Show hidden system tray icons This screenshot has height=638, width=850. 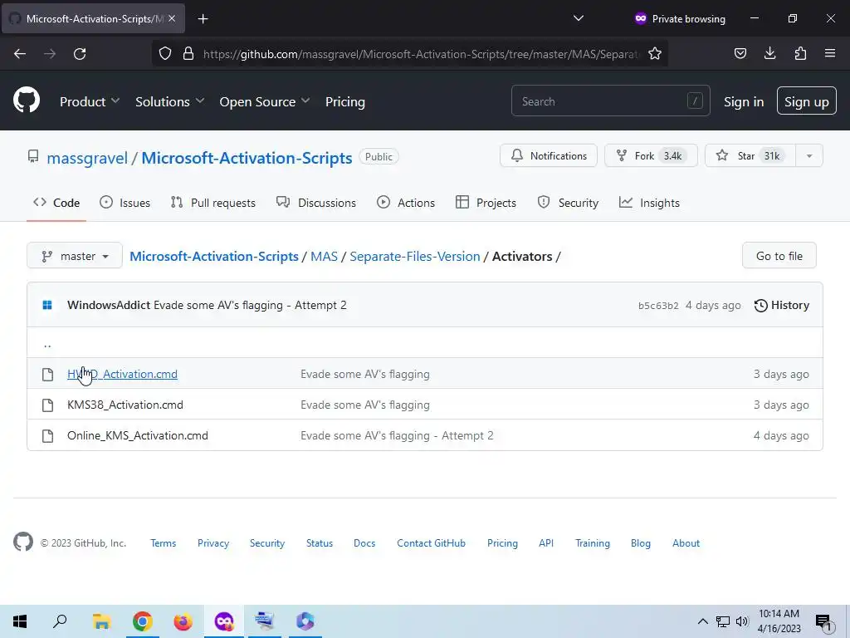pos(702,621)
